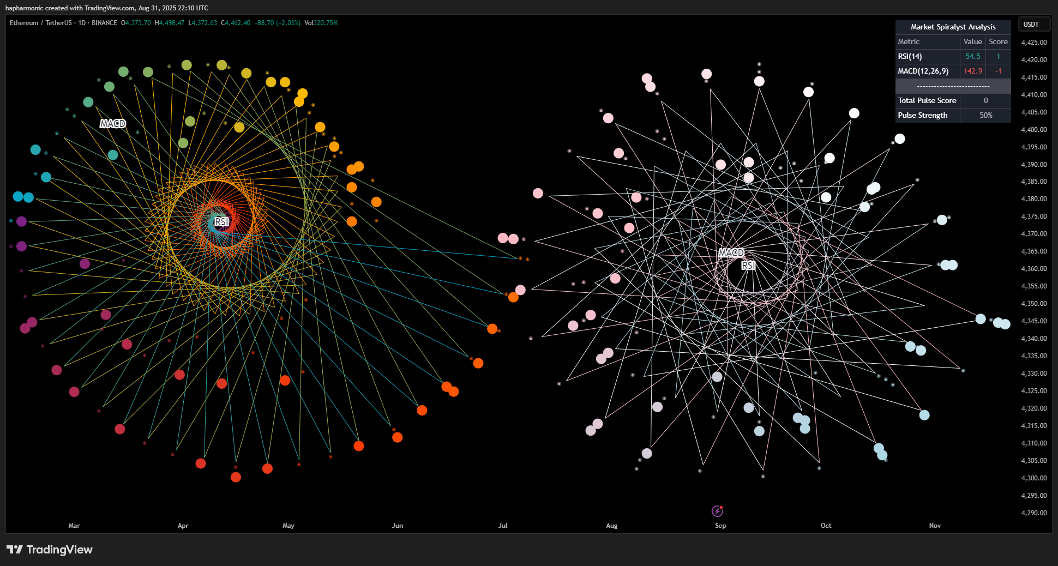Click the 4,400.00 price scale label

pos(1034,129)
